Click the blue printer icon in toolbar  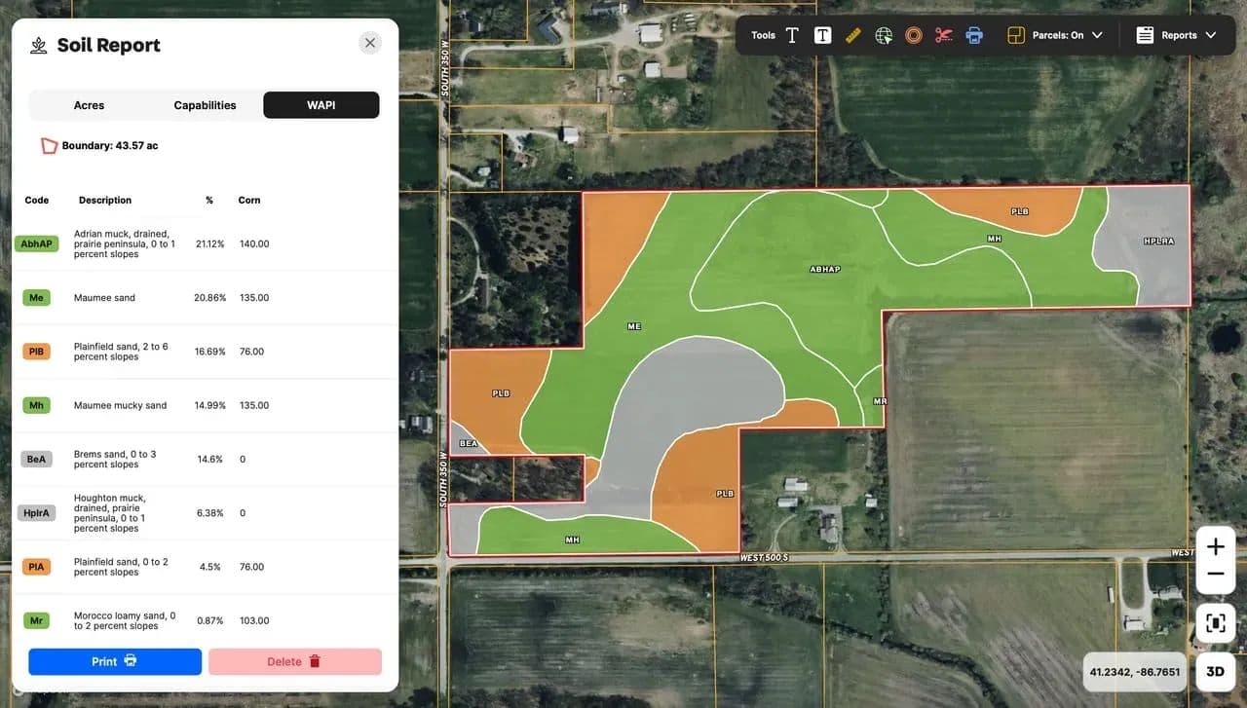[x=973, y=35]
